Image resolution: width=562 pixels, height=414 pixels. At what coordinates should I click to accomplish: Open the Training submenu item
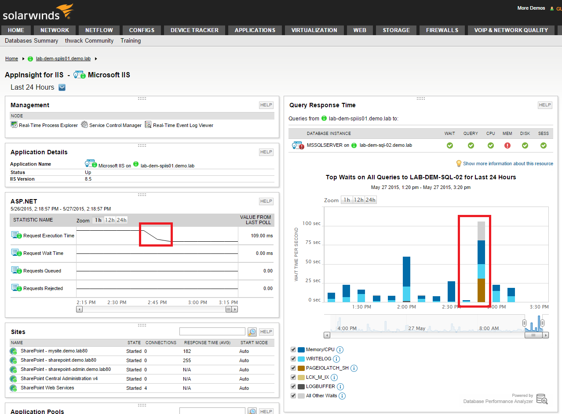pos(131,40)
